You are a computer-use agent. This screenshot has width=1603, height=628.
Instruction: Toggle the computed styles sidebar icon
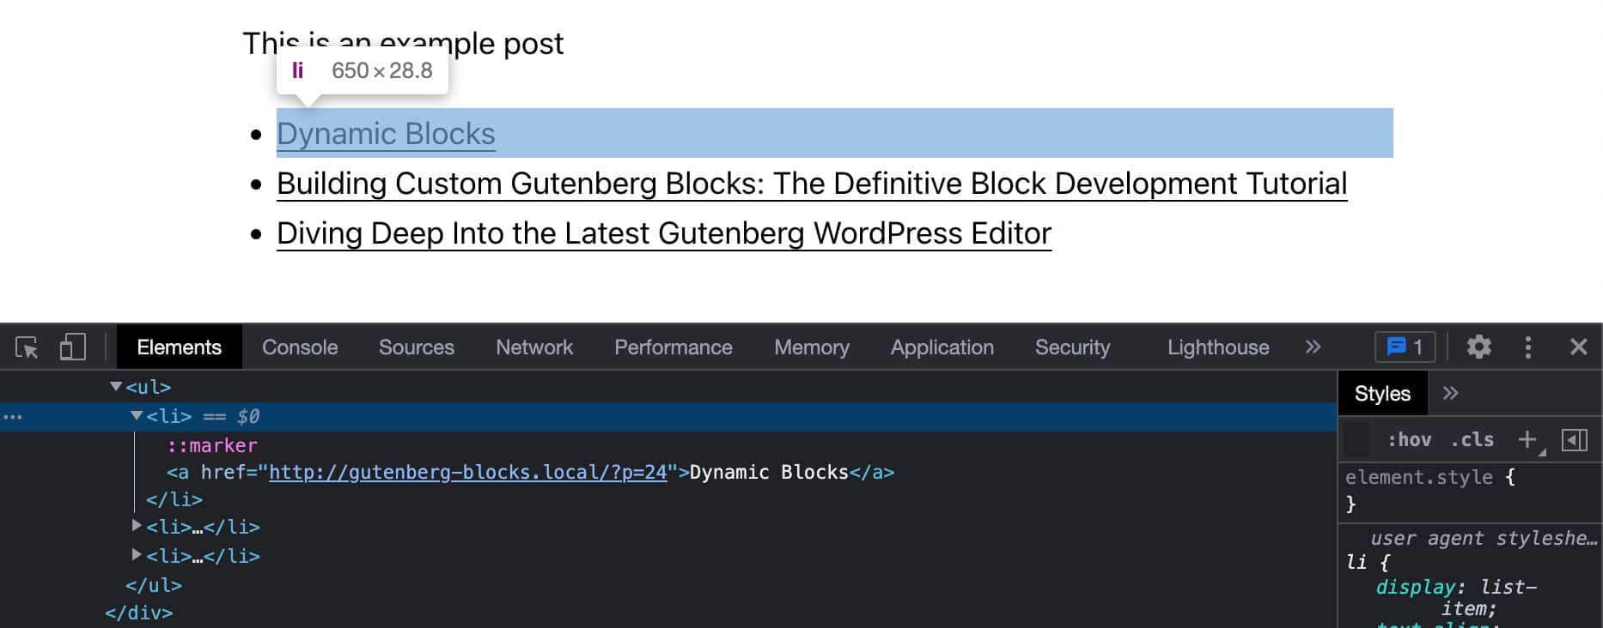(1574, 440)
